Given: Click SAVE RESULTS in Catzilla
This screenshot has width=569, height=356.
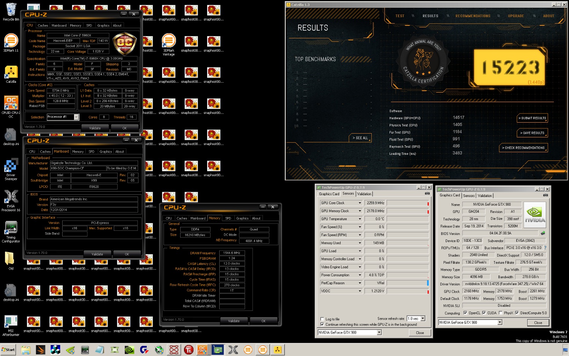Looking at the screenshot, I should pos(532,133).
